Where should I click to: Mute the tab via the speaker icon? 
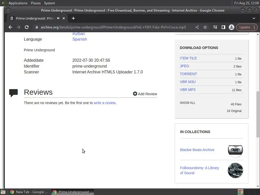(x=58, y=18)
